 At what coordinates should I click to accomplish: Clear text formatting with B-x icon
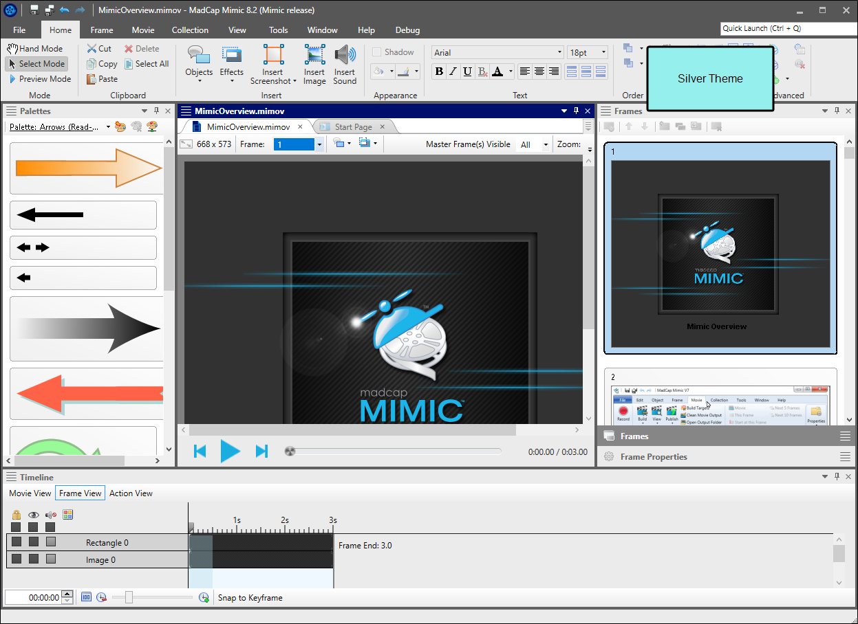[482, 71]
